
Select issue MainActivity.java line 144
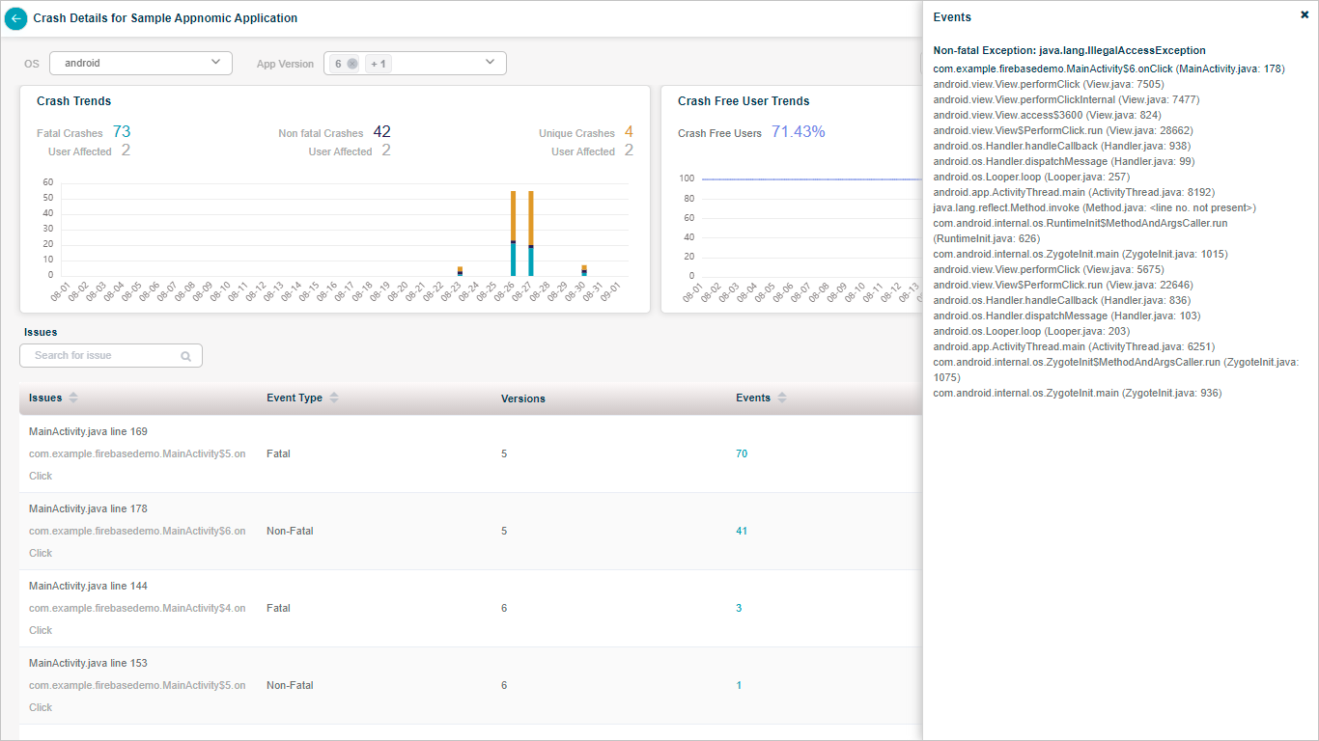88,586
